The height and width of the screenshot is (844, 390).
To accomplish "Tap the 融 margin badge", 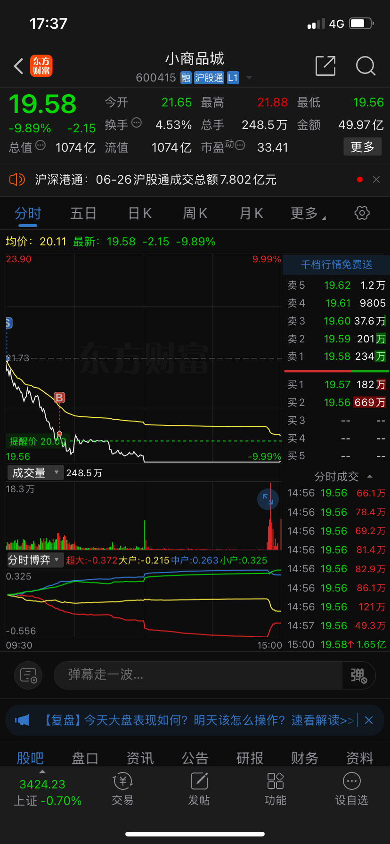I will click(186, 78).
